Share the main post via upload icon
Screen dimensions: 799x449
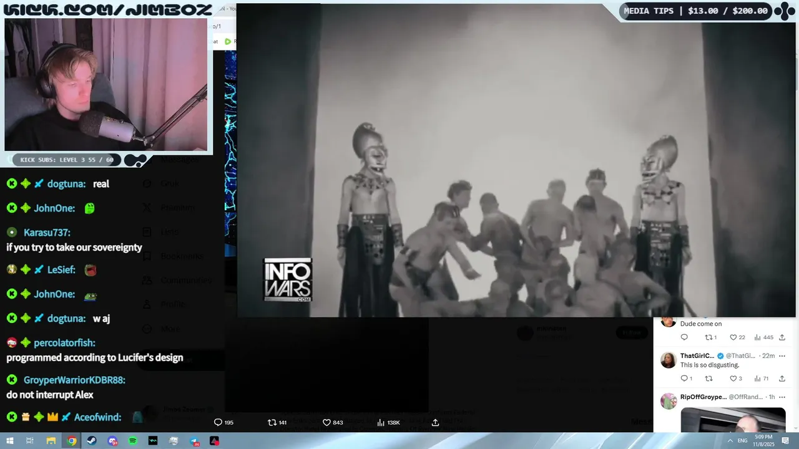(435, 422)
